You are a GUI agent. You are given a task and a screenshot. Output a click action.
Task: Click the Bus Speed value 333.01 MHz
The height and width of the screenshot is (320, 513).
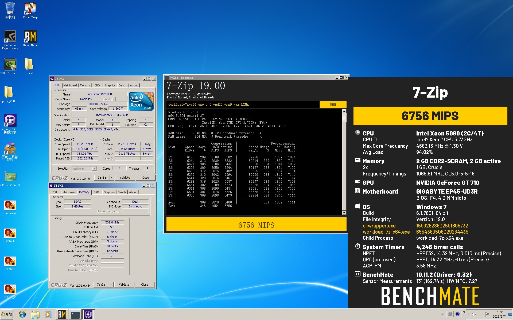pos(85,154)
